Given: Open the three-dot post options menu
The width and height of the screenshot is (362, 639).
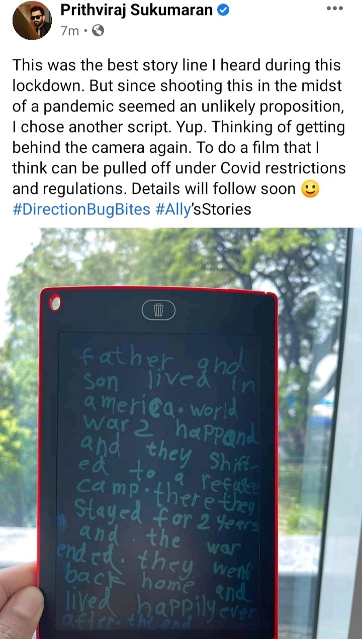Looking at the screenshot, I should [334, 8].
